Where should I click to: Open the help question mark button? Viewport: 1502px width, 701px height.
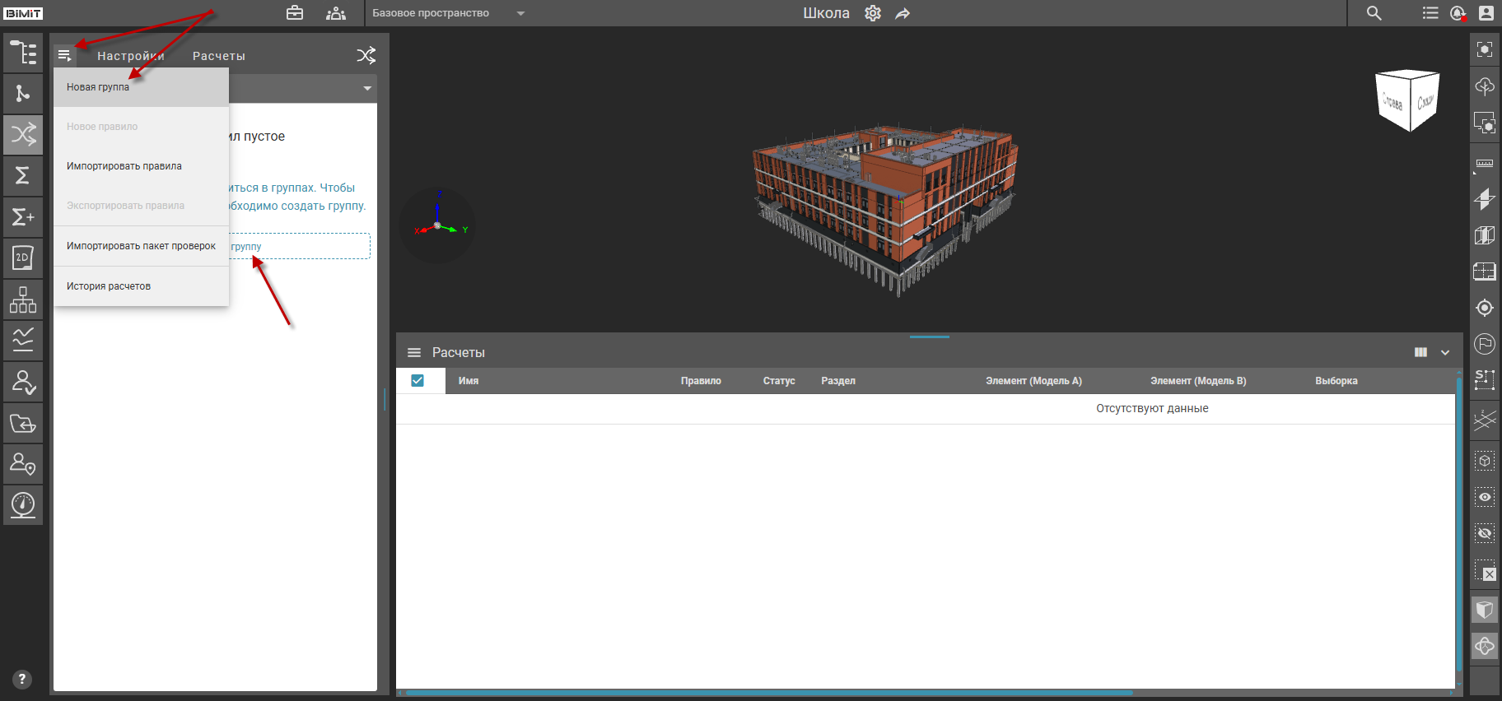point(22,679)
